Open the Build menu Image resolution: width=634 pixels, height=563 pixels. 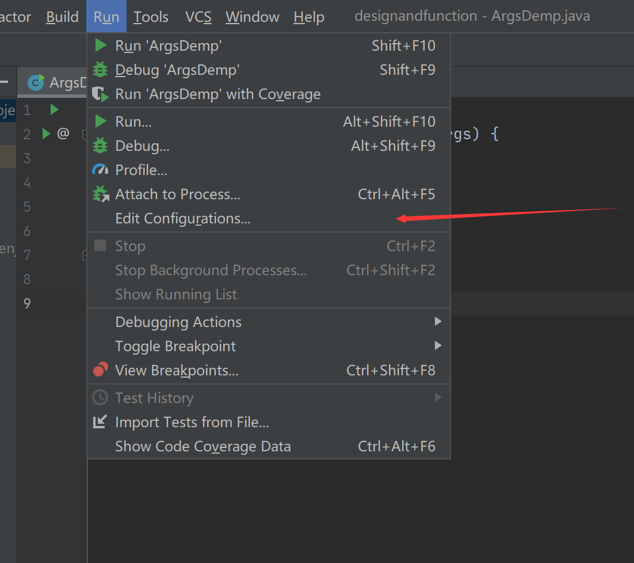[62, 17]
